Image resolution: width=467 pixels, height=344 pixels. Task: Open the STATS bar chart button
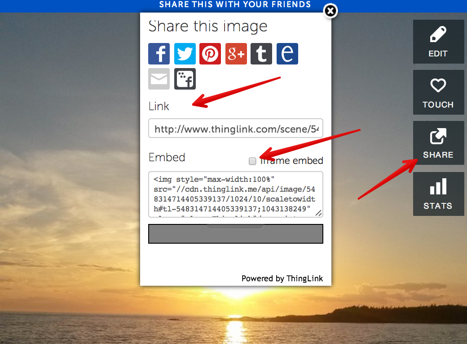(438, 194)
